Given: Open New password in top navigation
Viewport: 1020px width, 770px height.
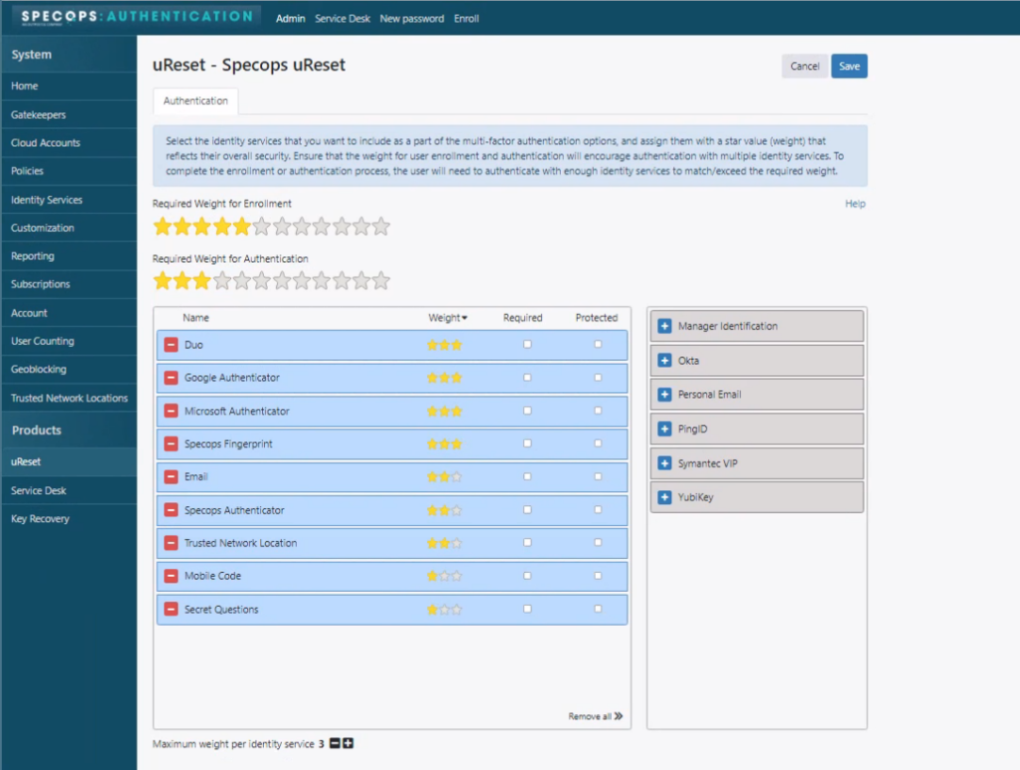Looking at the screenshot, I should (x=411, y=18).
